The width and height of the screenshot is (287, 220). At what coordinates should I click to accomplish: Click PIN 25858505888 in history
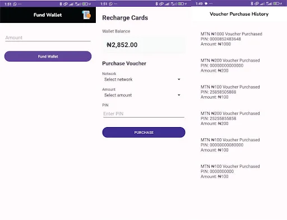tap(218, 92)
